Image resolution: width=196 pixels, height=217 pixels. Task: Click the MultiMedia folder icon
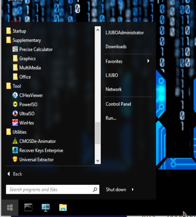15,68
